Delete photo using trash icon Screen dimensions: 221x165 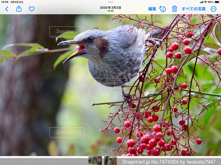click(174, 9)
